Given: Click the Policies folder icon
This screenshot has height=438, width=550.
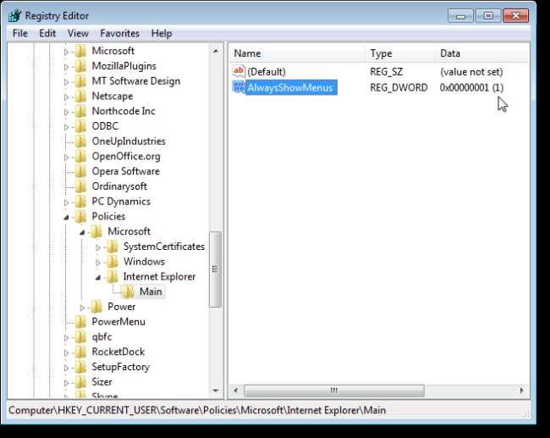Looking at the screenshot, I should (x=81, y=216).
